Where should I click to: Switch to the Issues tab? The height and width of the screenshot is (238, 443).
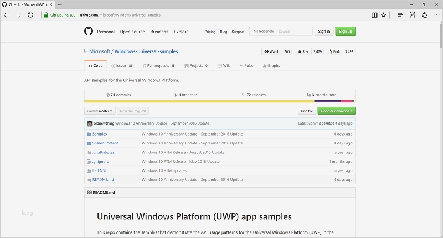[x=121, y=65]
